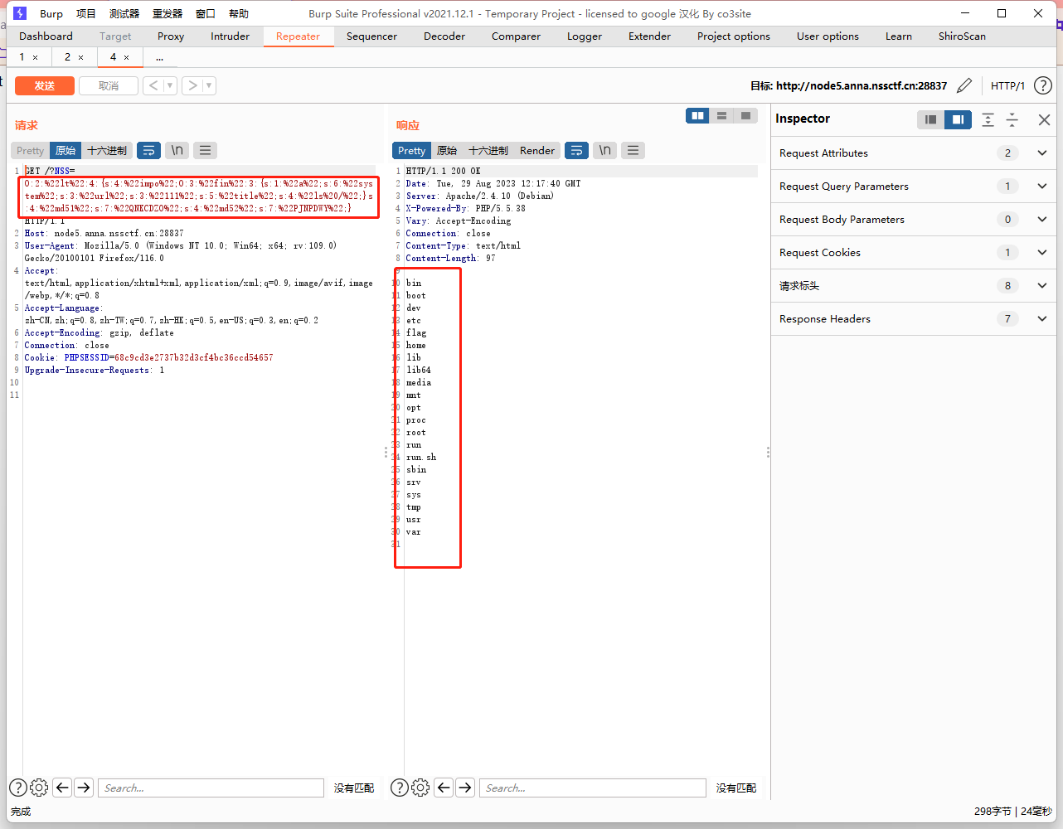Select response Render view

click(x=537, y=150)
